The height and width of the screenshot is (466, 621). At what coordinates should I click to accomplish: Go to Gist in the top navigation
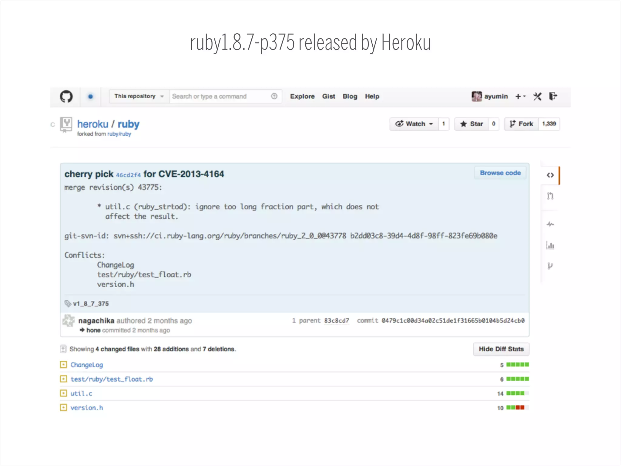click(x=329, y=96)
